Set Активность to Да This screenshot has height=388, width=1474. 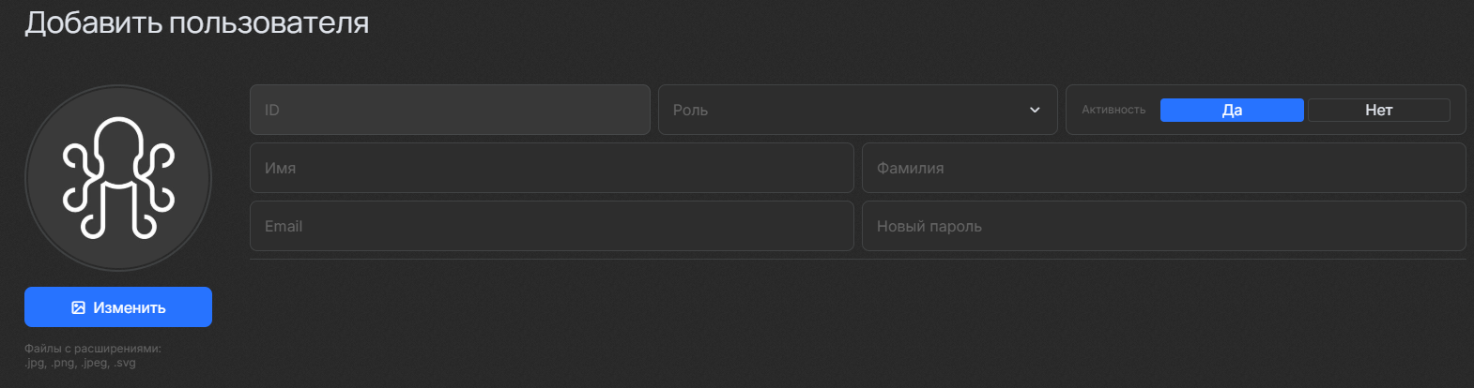coord(1232,111)
